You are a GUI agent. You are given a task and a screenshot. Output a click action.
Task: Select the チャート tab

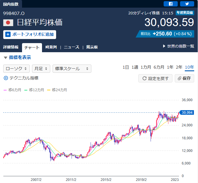click(x=32, y=48)
